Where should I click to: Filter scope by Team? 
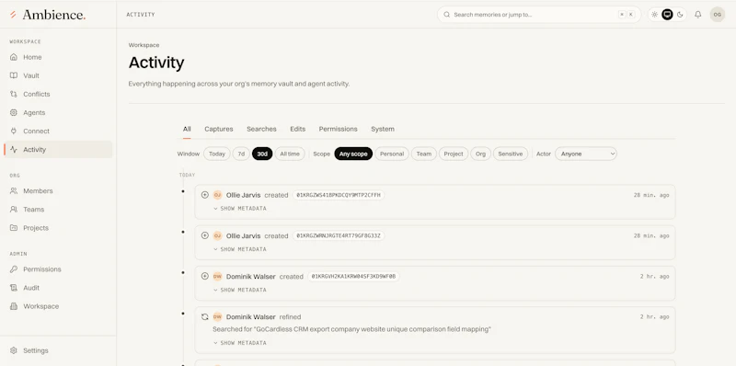click(424, 154)
